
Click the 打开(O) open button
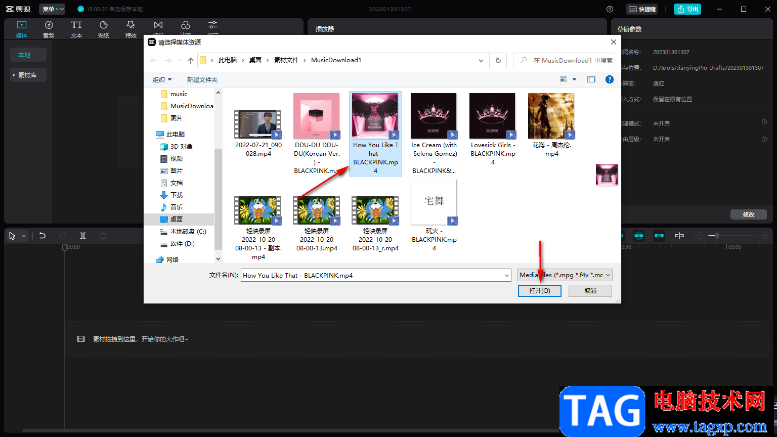540,290
